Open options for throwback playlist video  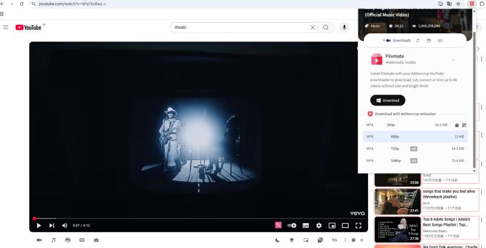[481, 192]
